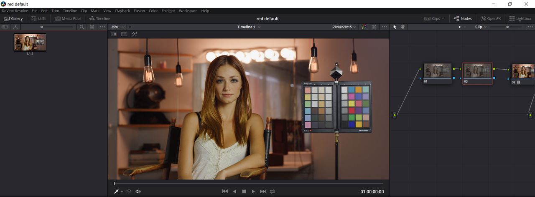
Task: Open the Clip menu in menu bar
Action: (84, 11)
